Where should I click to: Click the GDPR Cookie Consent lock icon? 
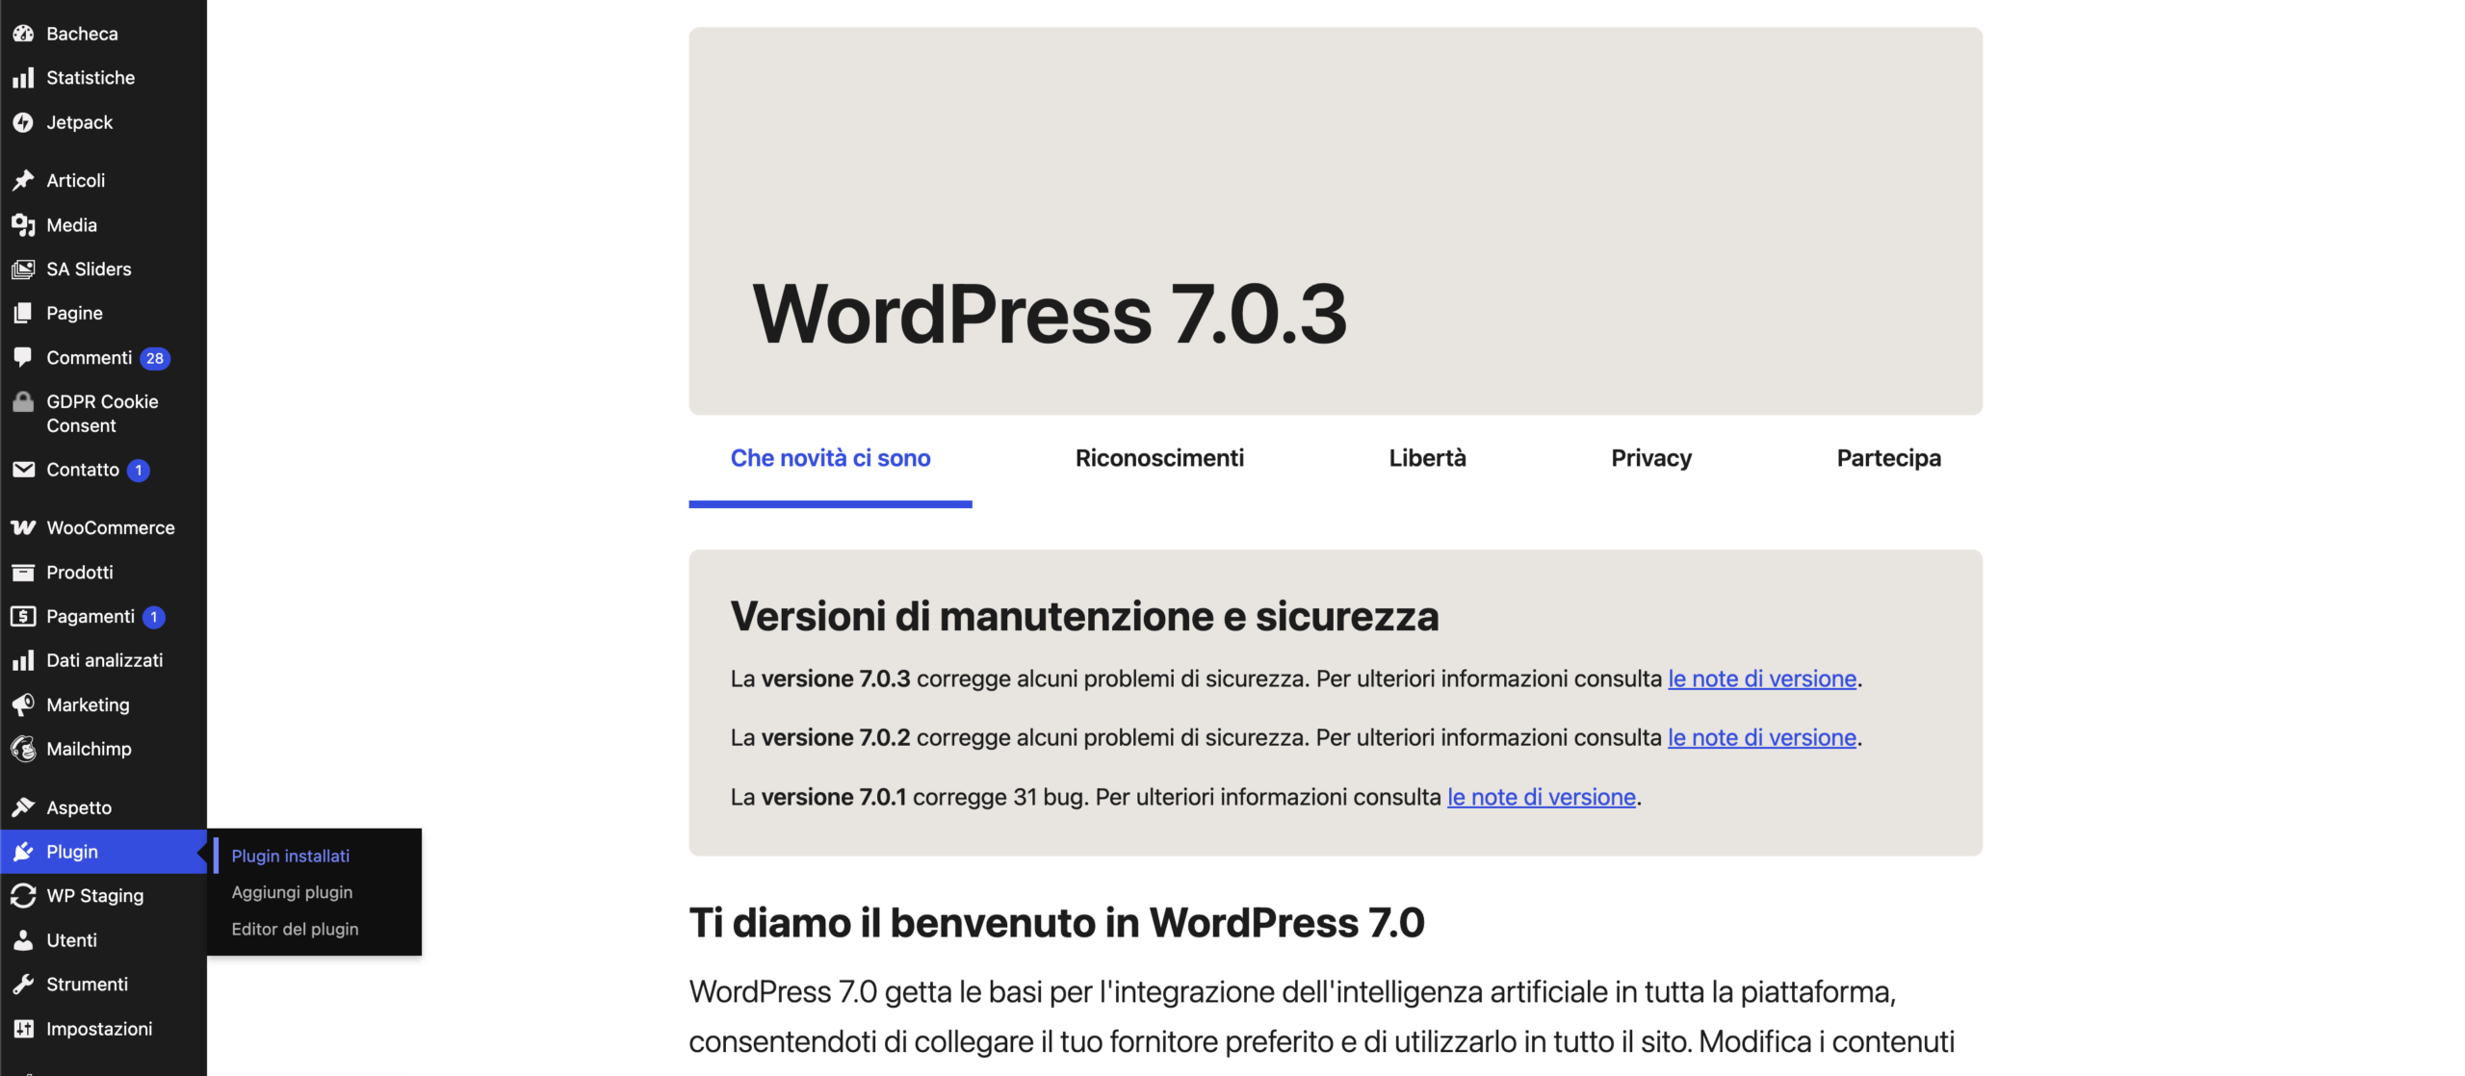23,401
